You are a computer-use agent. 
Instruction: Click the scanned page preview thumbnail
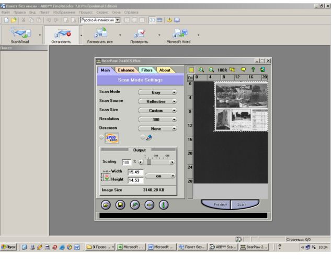coord(242,107)
